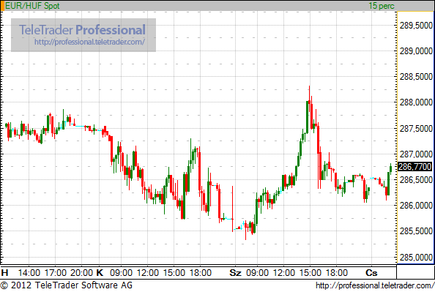This screenshot has width=435, height=292.
Task: Click the last green candlestick at chart's right end
Action: 390,168
